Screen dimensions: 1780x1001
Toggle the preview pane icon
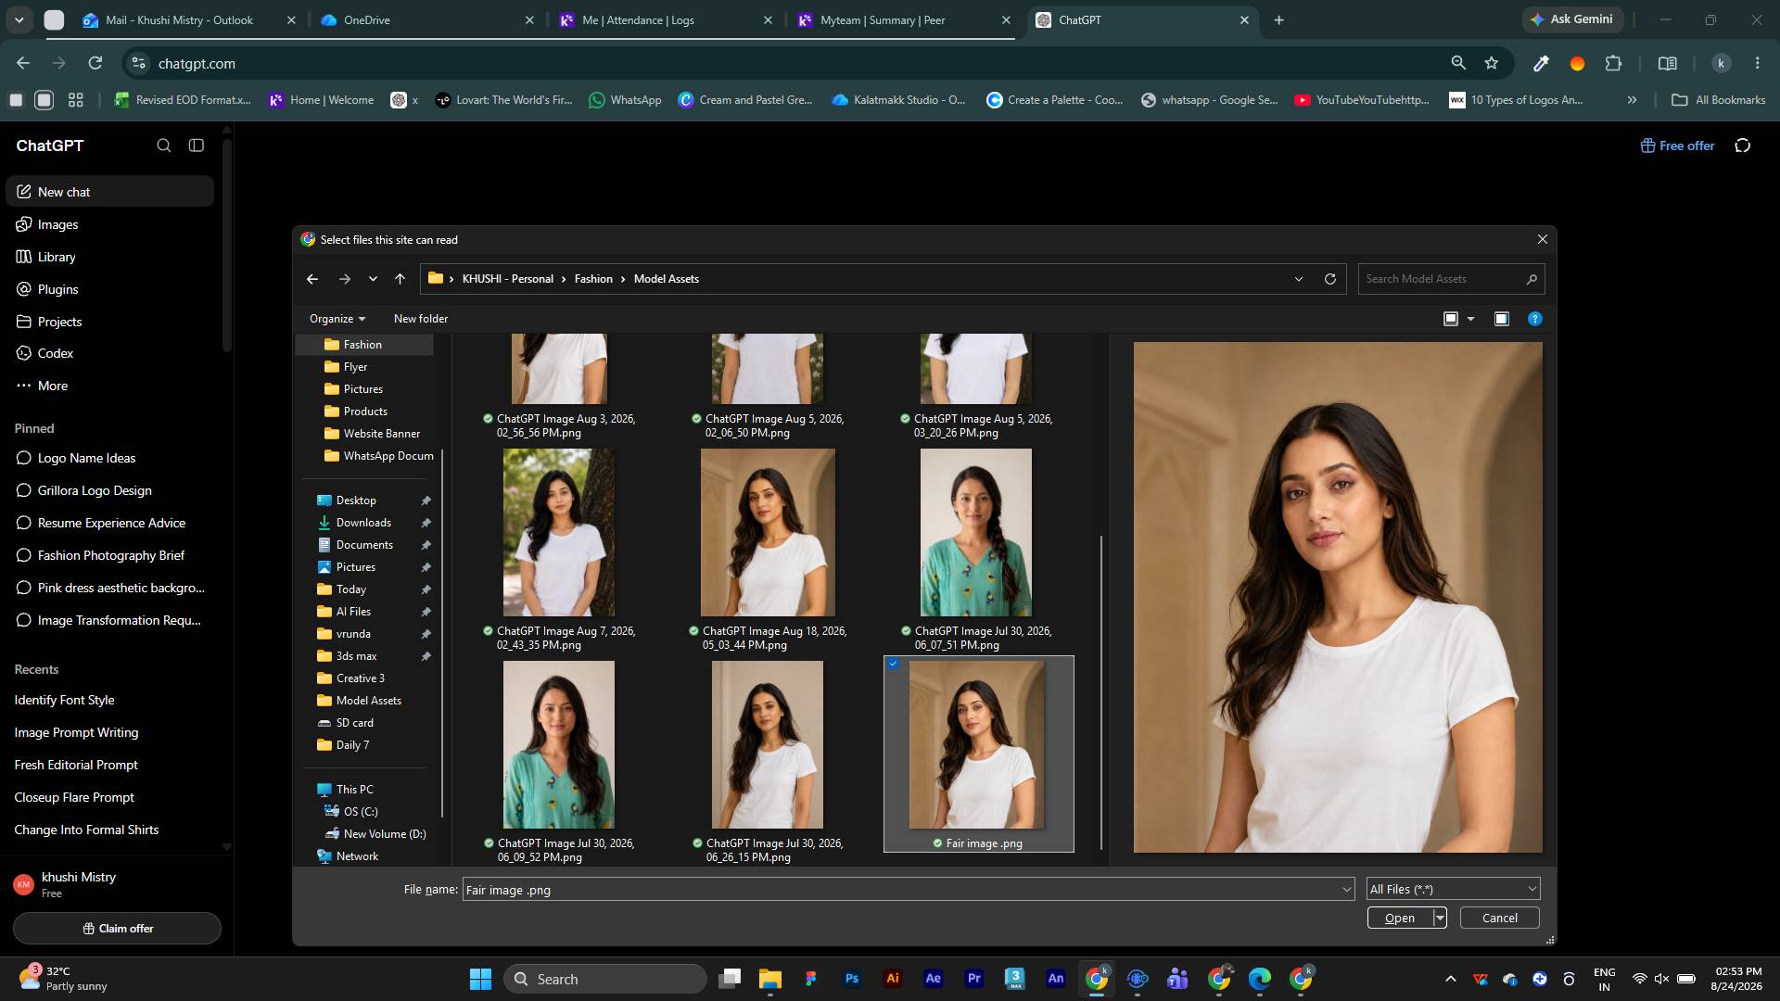[x=1502, y=319]
